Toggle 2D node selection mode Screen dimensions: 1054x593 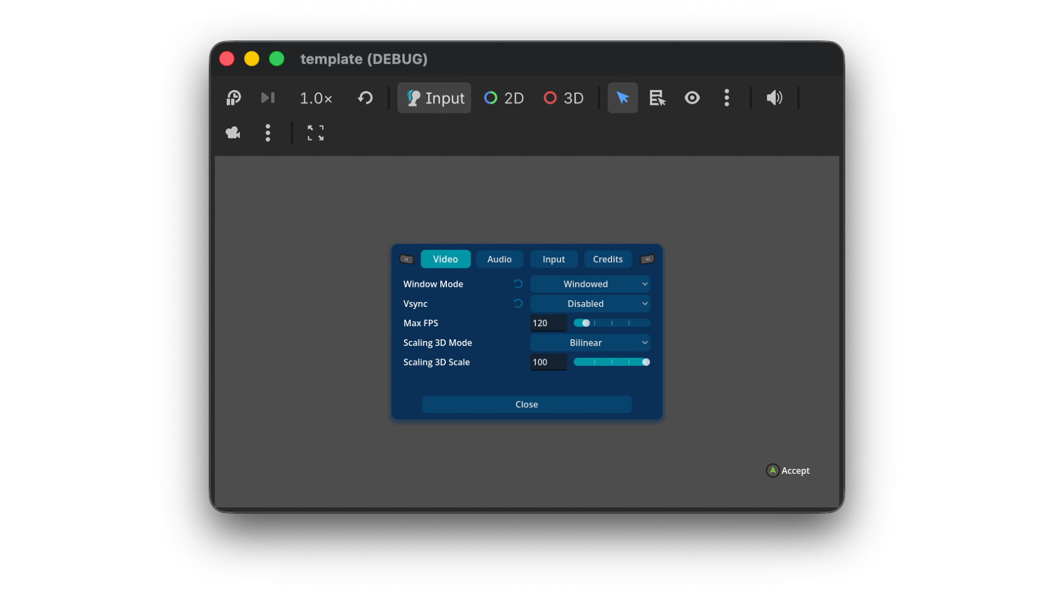tap(504, 98)
